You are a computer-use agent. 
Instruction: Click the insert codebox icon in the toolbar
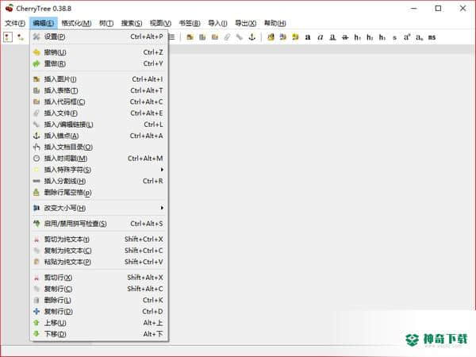coord(215,37)
